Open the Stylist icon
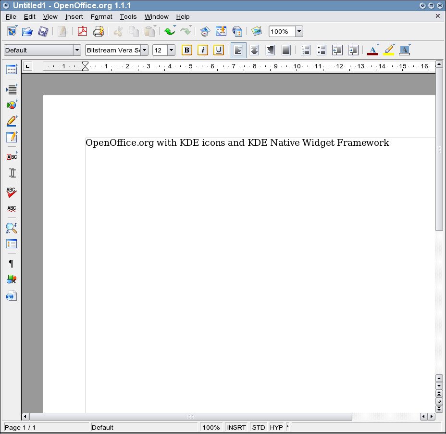 click(x=221, y=31)
